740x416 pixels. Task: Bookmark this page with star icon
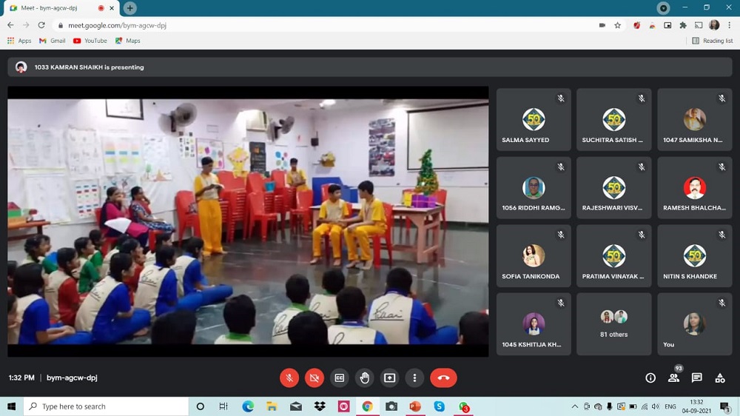617,25
